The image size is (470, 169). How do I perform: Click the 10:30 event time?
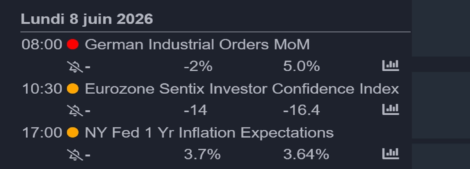(x=42, y=89)
